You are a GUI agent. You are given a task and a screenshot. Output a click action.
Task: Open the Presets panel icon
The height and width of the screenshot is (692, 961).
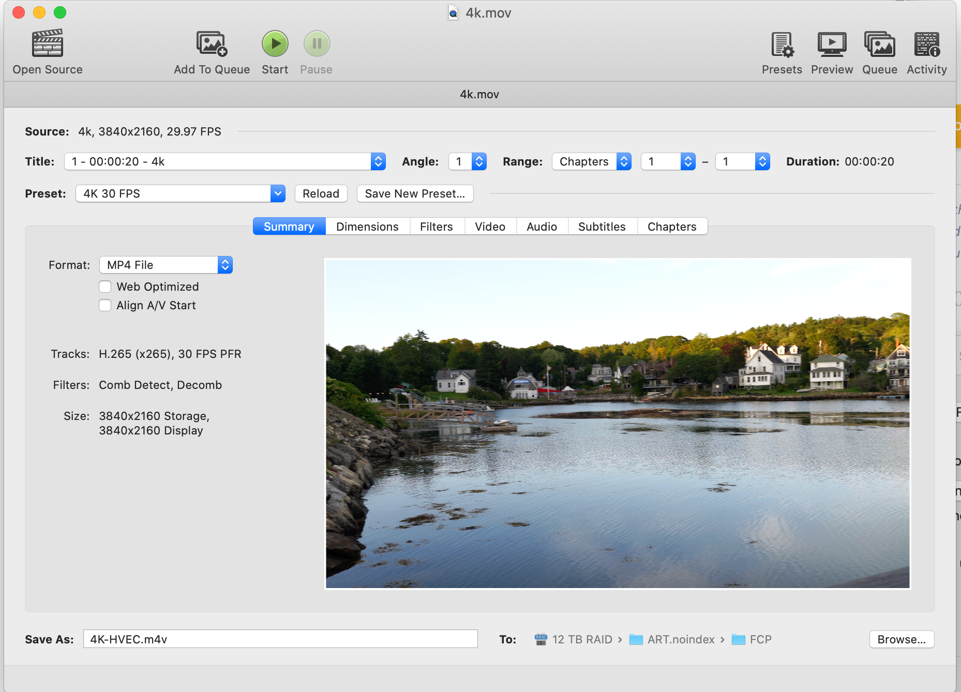[782, 44]
